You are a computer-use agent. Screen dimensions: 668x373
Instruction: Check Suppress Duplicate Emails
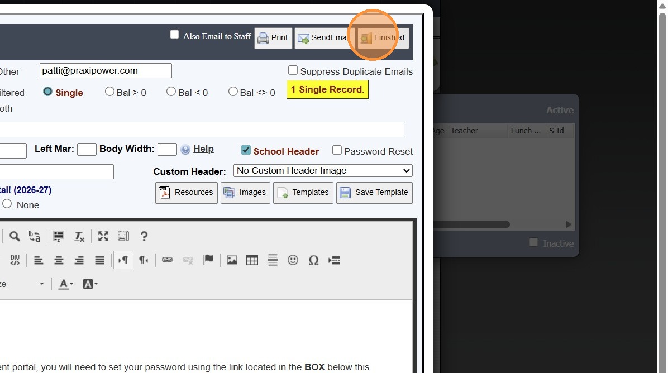(293, 70)
